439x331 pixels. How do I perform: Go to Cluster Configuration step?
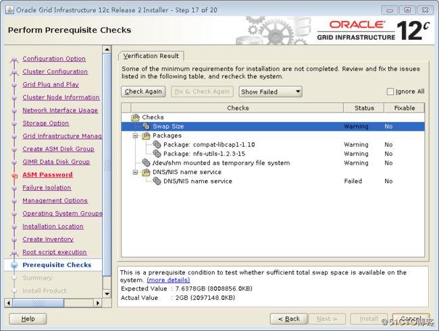pyautogui.click(x=55, y=71)
